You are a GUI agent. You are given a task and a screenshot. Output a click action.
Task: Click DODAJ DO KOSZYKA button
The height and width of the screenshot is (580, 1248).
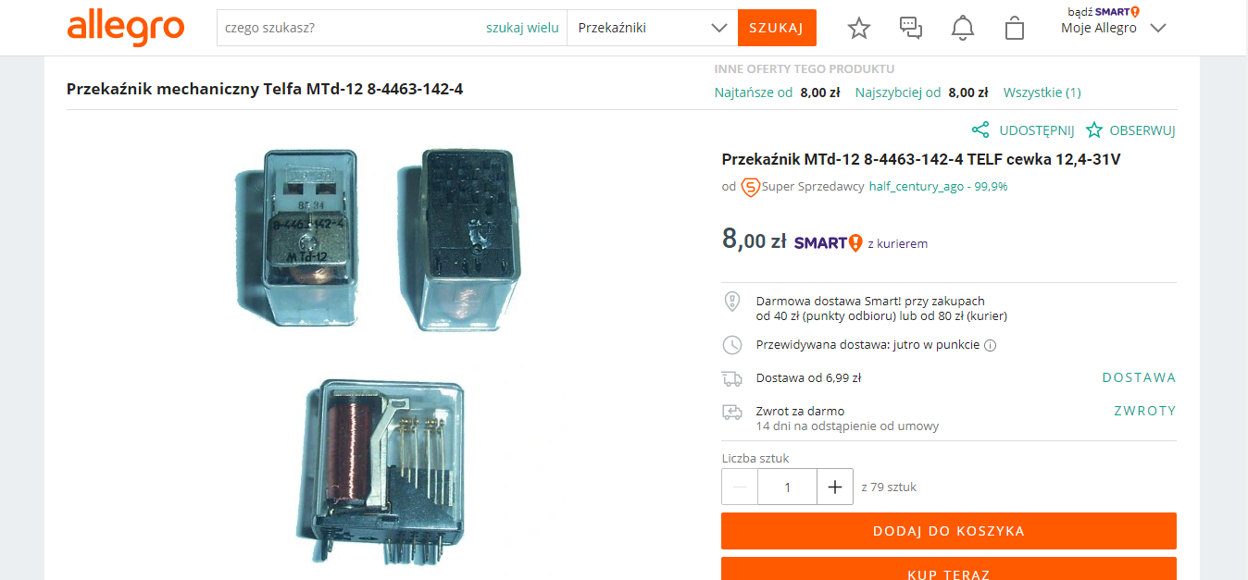click(949, 531)
